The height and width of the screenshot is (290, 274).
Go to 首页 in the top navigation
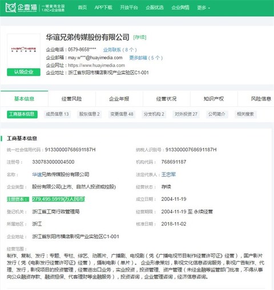click(82, 7)
